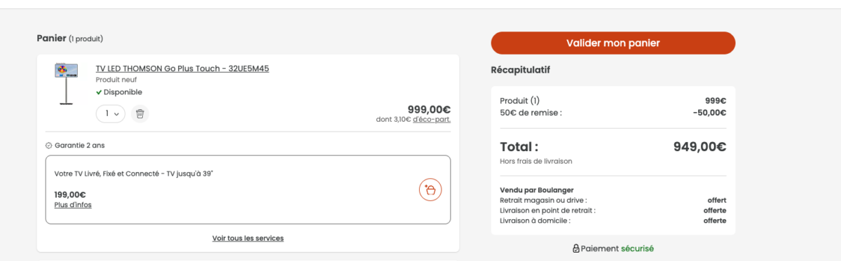Open TV LED THOMSON Go Plus Touch product link
841x261 pixels.
tap(182, 69)
